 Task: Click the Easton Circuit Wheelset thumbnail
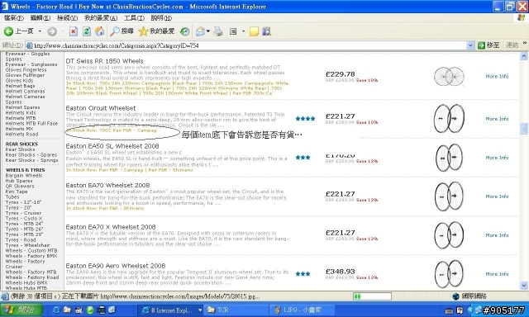pyautogui.click(x=449, y=119)
